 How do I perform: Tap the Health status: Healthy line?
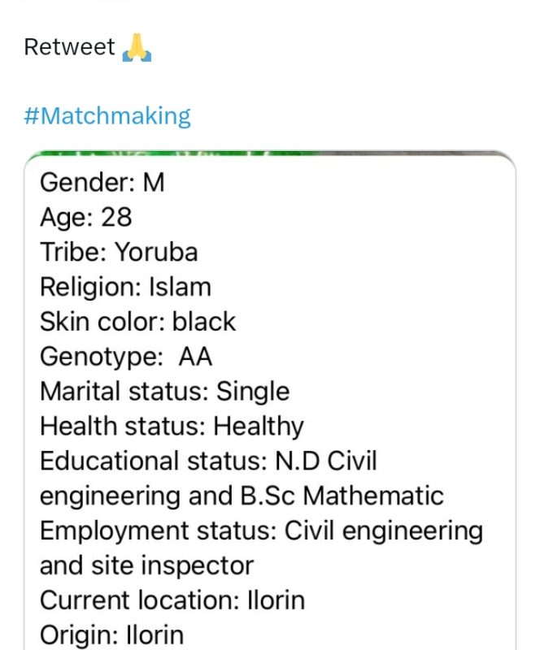point(172,426)
